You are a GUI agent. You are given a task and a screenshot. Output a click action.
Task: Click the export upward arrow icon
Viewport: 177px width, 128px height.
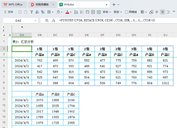click(93, 12)
